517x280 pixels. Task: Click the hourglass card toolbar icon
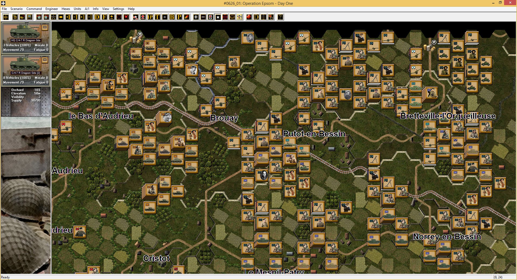[x=211, y=17]
